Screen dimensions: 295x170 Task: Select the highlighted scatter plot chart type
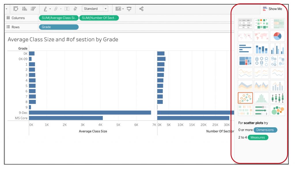245,98
